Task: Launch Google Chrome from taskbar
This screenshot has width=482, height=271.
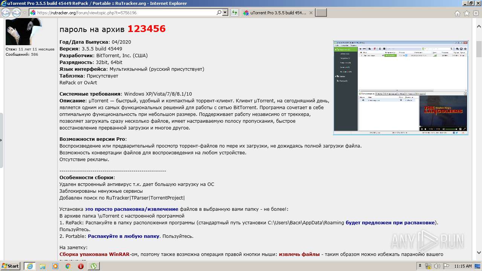Action: (x=68, y=266)
